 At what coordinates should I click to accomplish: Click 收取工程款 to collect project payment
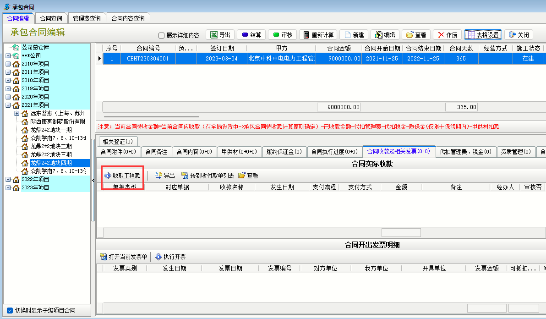click(122, 176)
